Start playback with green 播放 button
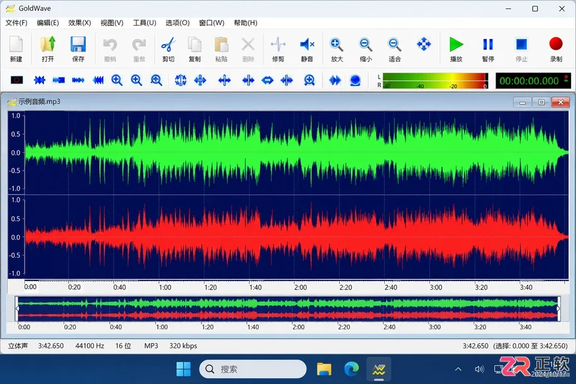This screenshot has width=576, height=384. (x=457, y=49)
